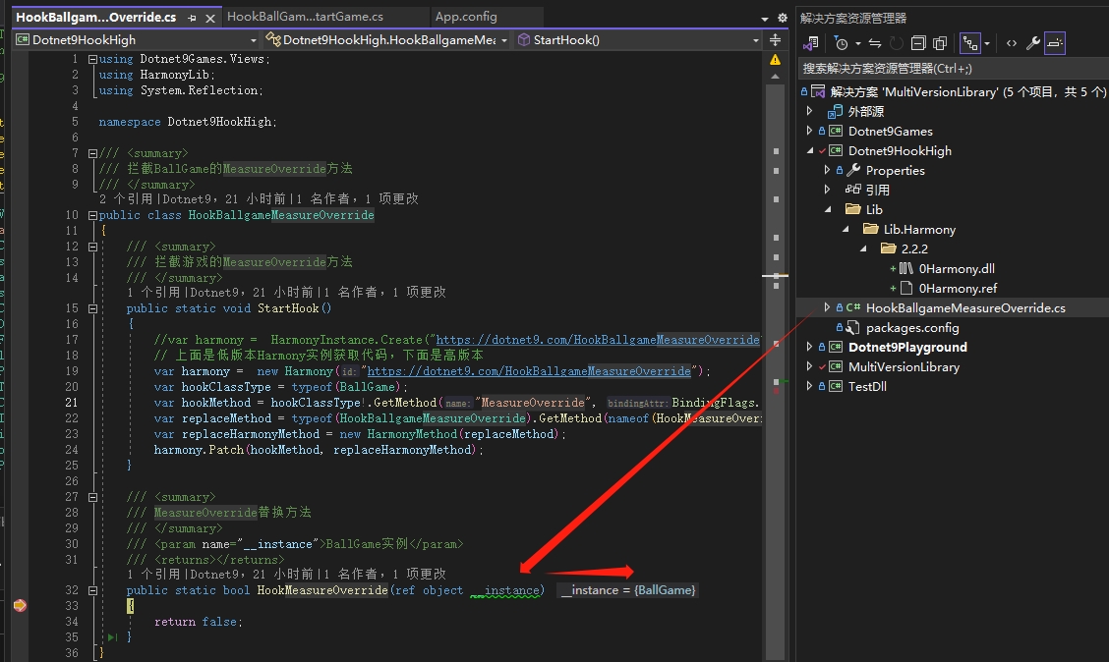This screenshot has height=662, width=1109.
Task: Collapse the Dotnet9HookHigh project node
Action: click(x=810, y=150)
